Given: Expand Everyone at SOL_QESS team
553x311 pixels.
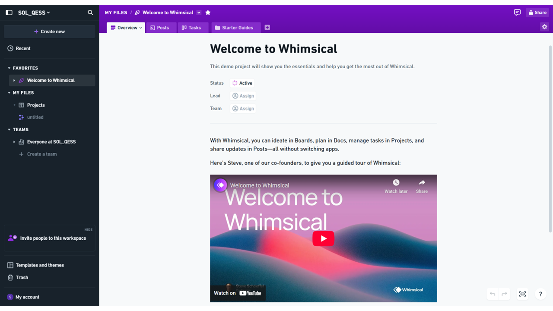Looking at the screenshot, I should tap(14, 142).
